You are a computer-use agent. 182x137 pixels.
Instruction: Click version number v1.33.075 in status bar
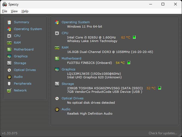pos(10,133)
